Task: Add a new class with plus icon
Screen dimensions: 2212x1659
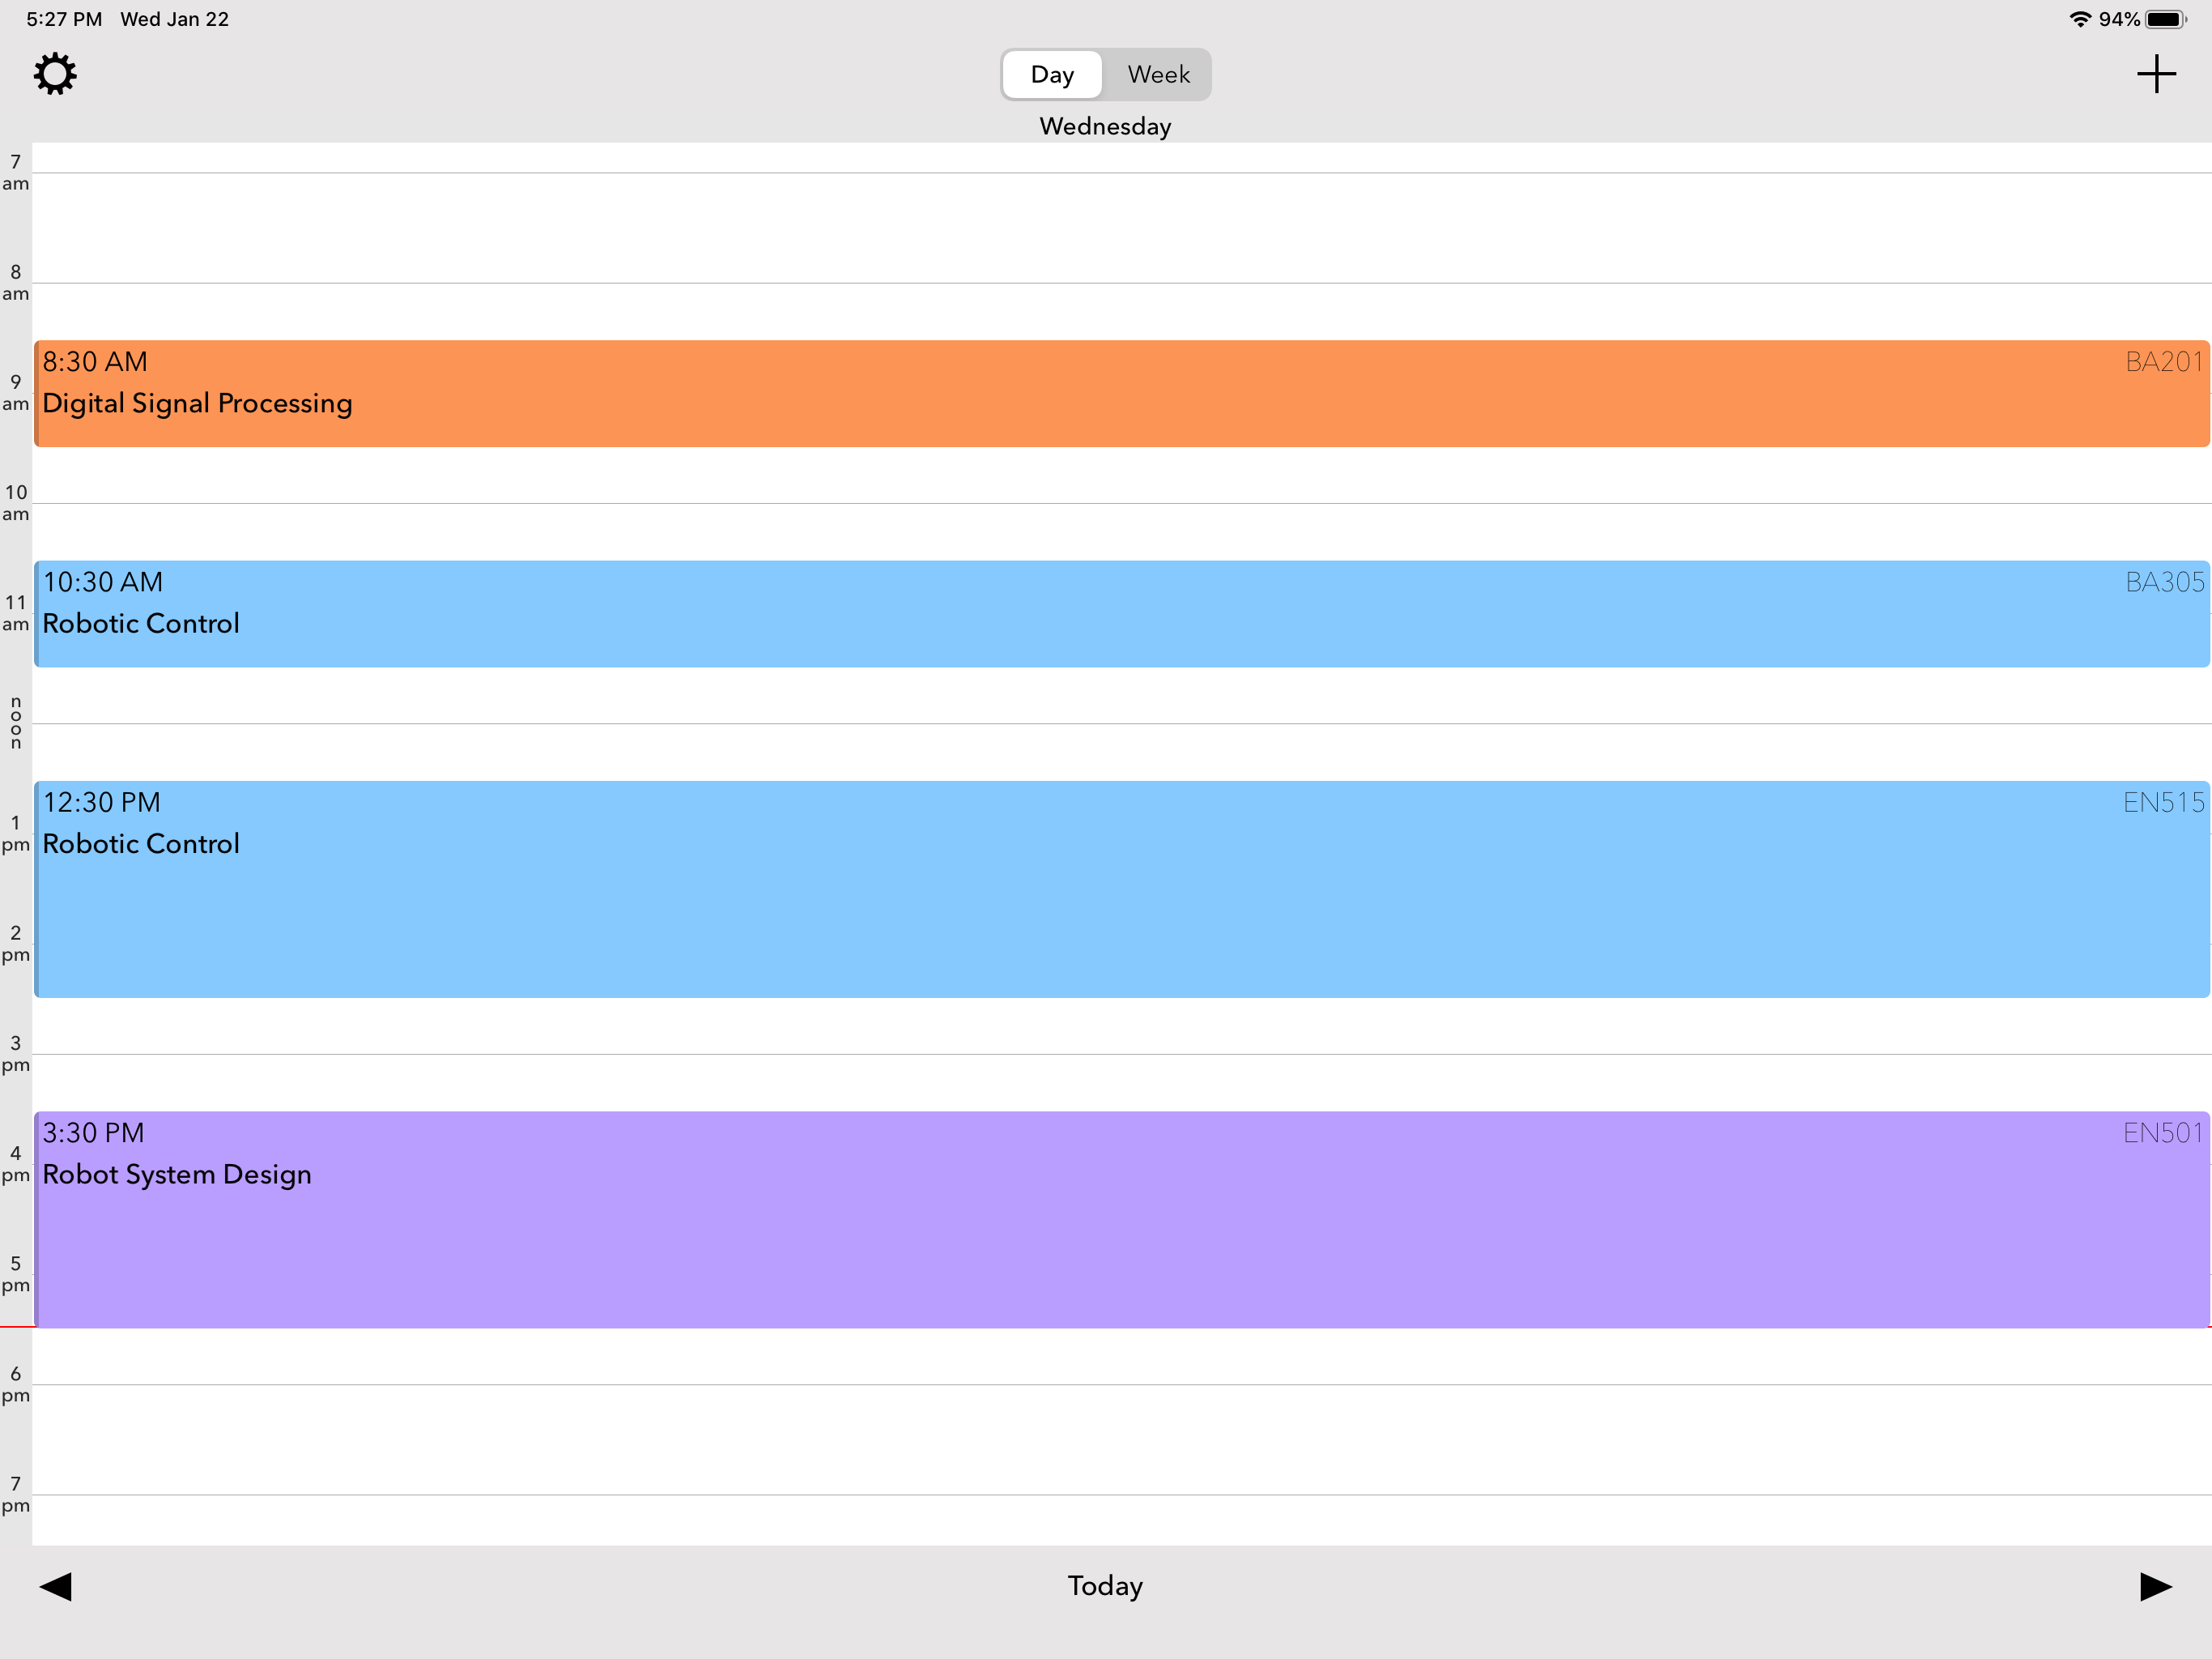Action: pos(2155,74)
